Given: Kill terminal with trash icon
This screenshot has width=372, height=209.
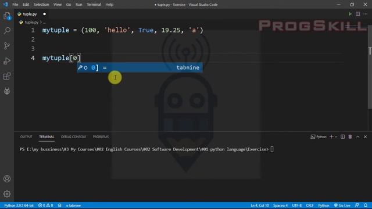Looking at the screenshot, I should click(x=350, y=137).
